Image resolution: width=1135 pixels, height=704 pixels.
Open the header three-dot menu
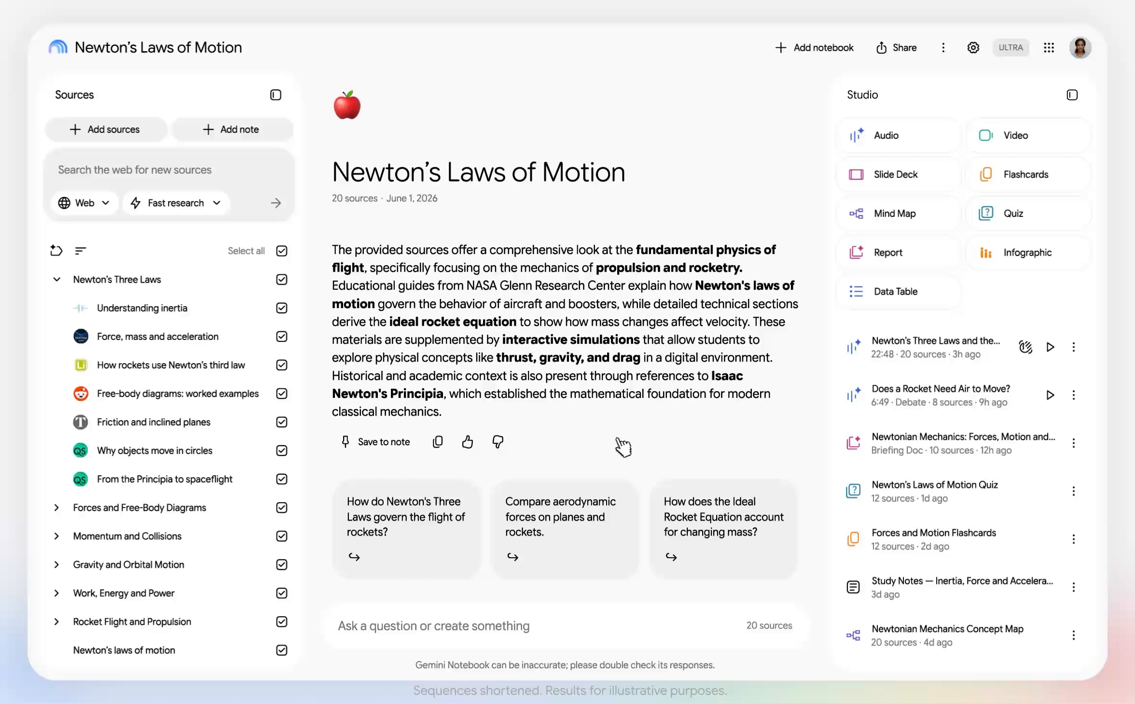(x=943, y=48)
